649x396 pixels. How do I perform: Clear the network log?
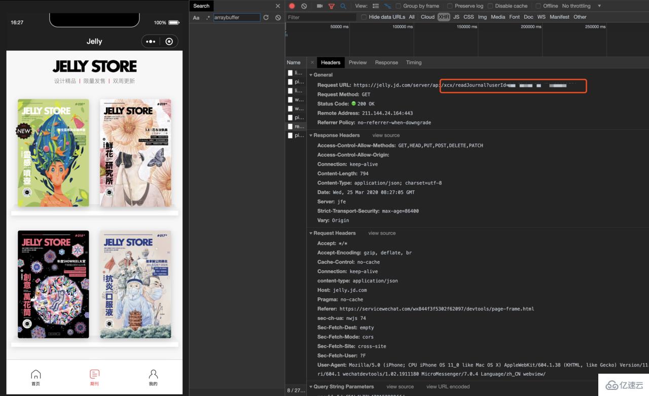coord(304,6)
